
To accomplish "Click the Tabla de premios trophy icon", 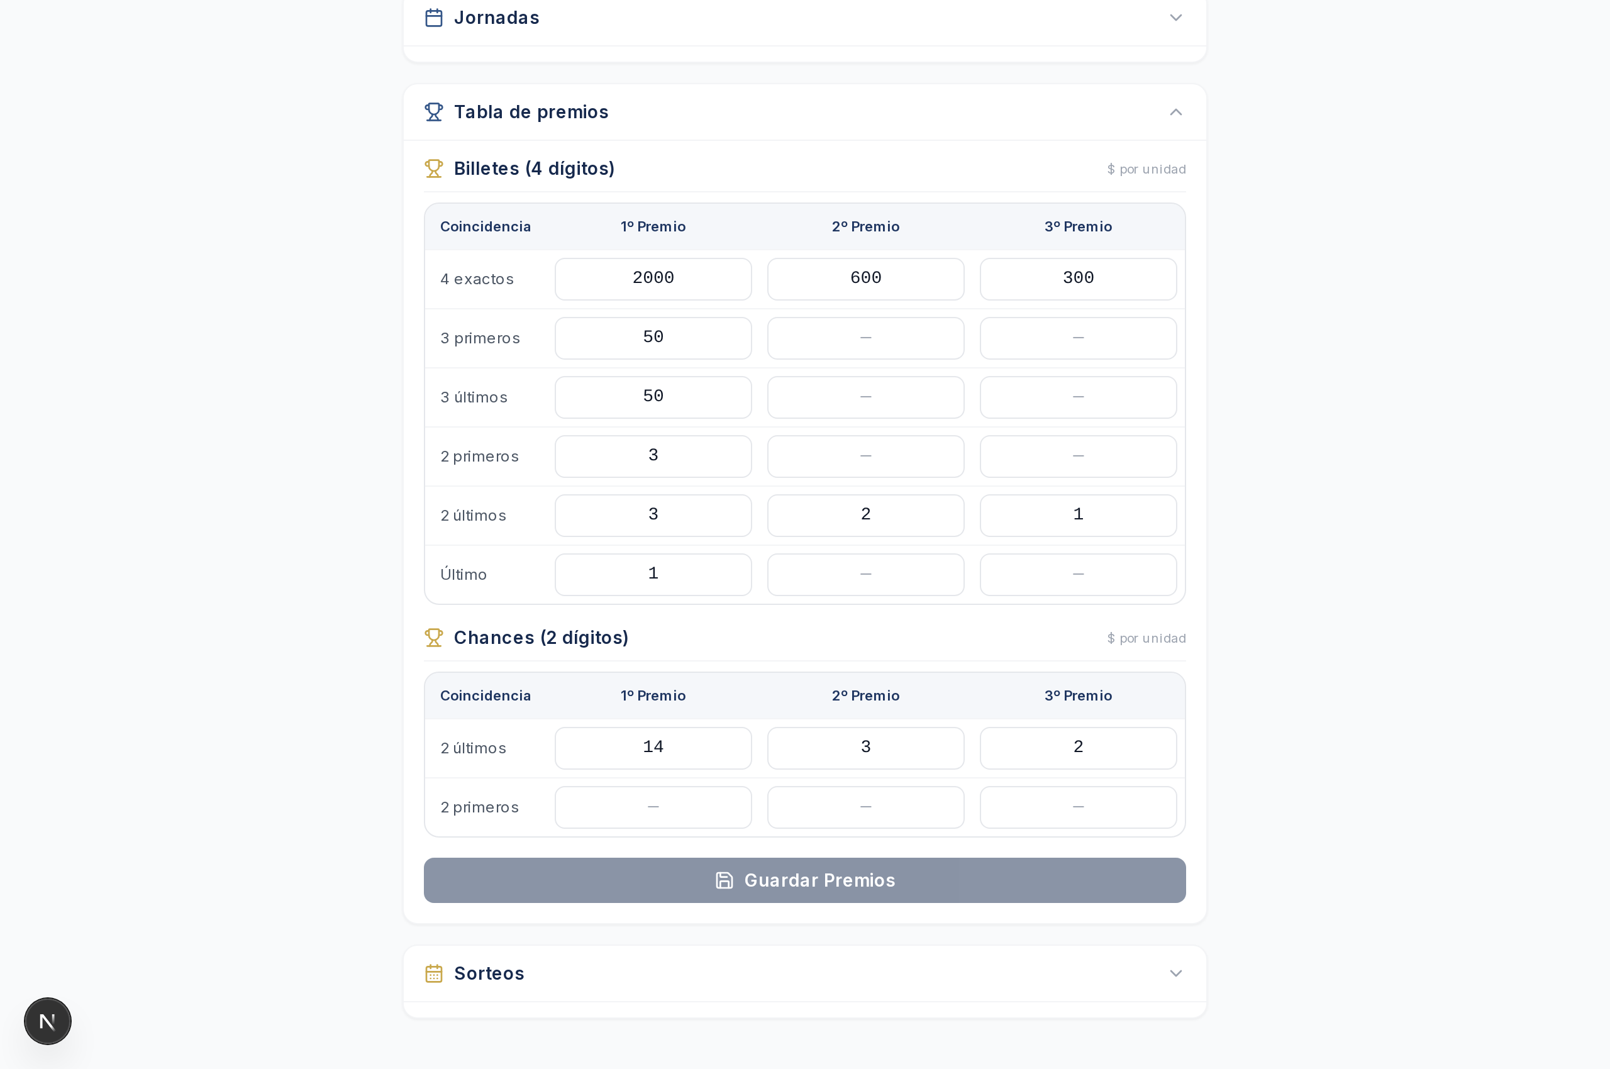I will click(x=434, y=112).
